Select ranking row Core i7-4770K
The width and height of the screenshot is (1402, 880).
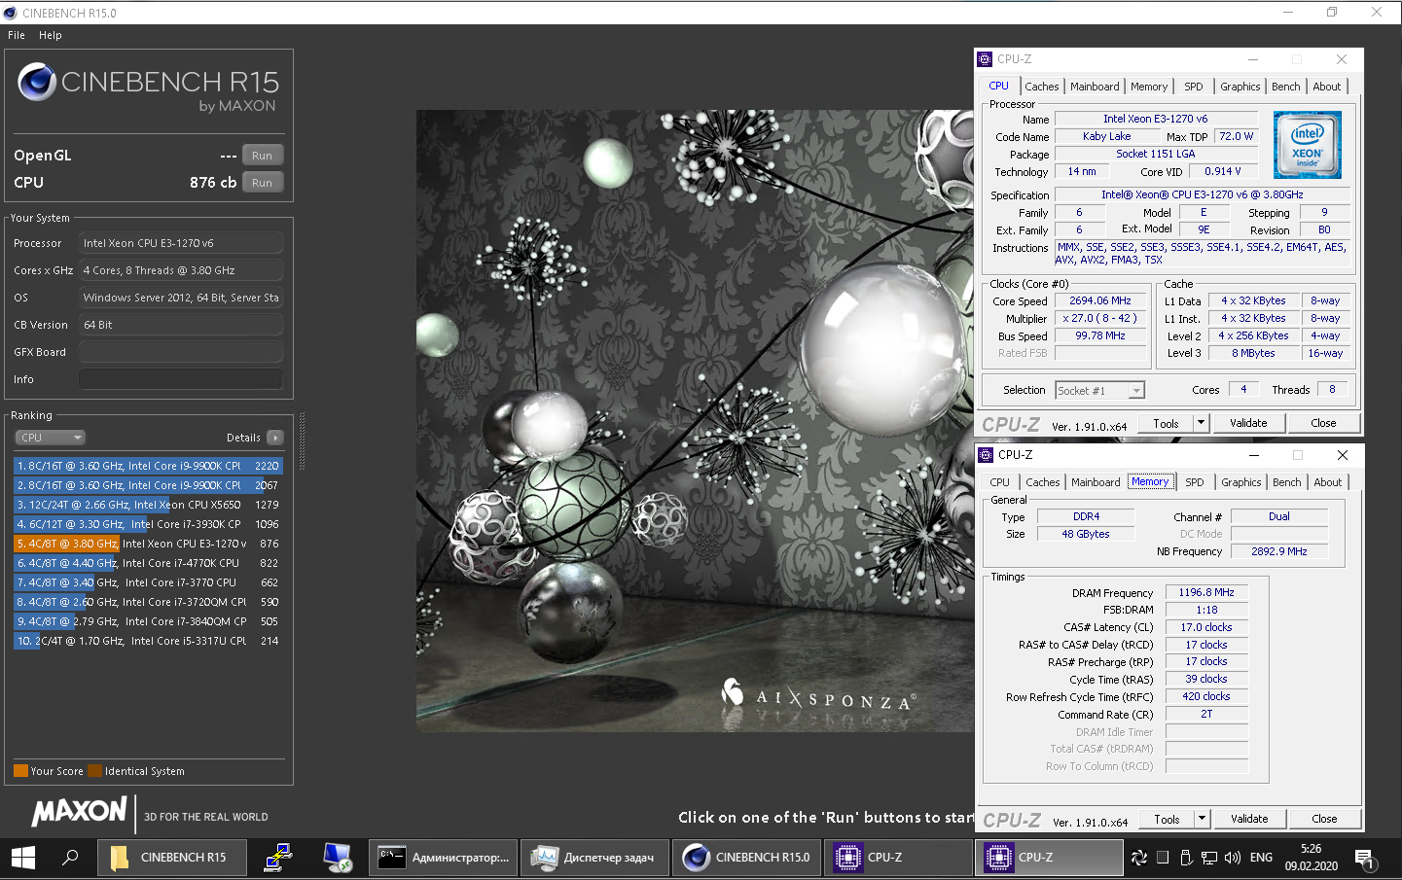pos(148,563)
